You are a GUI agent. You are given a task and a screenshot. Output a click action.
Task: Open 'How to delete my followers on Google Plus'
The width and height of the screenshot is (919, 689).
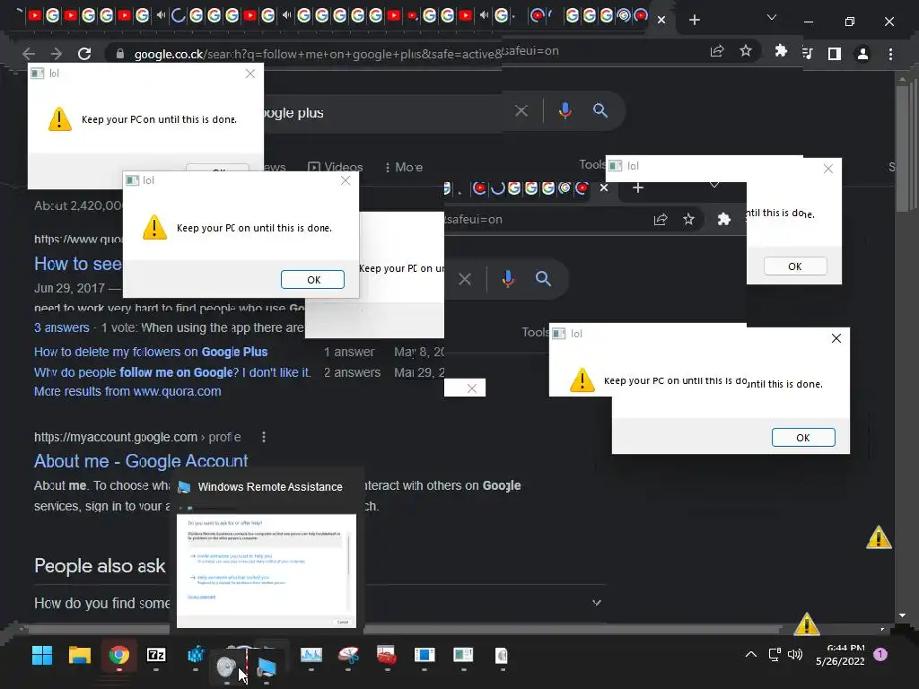tap(151, 352)
